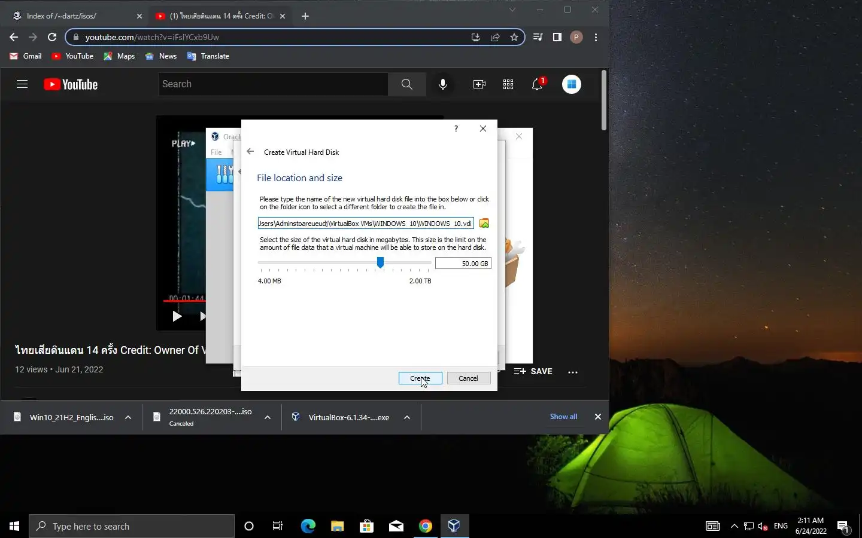This screenshot has width=862, height=538.
Task: Bookmark this page with the star icon
Action: coord(514,37)
